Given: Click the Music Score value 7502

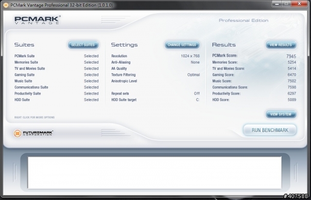Looking at the screenshot, I should (x=292, y=81).
